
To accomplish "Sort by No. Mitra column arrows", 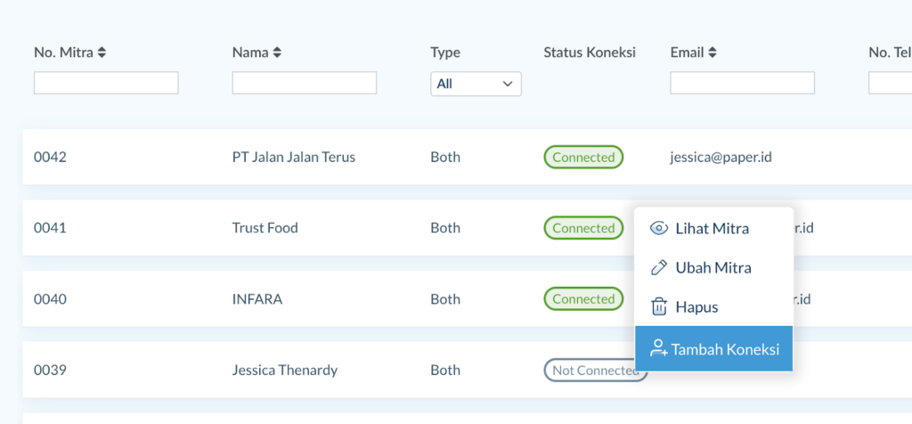I will click(x=102, y=53).
